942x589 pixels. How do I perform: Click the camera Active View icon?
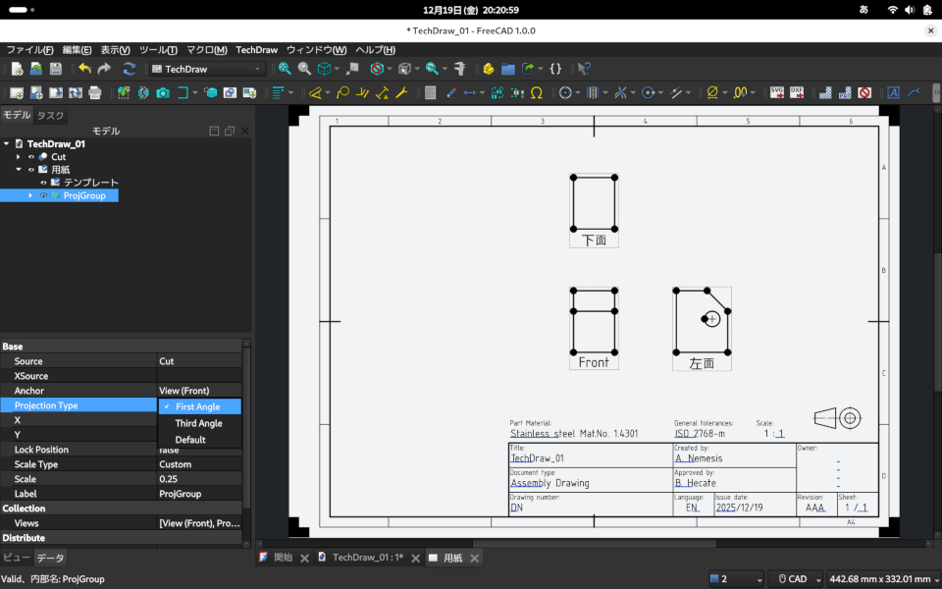click(162, 92)
